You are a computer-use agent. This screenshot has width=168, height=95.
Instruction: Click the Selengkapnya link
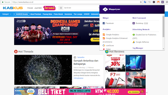tap(78, 78)
